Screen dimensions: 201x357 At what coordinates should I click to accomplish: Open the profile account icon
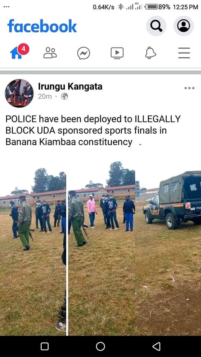[184, 26]
